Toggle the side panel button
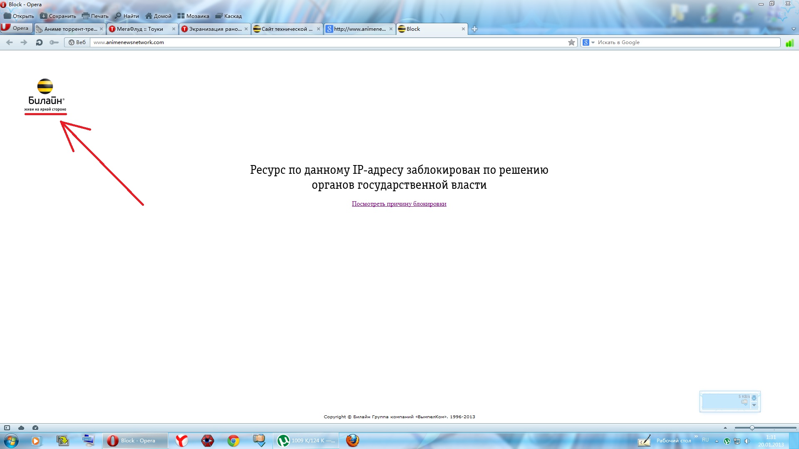The height and width of the screenshot is (449, 799). tap(7, 428)
